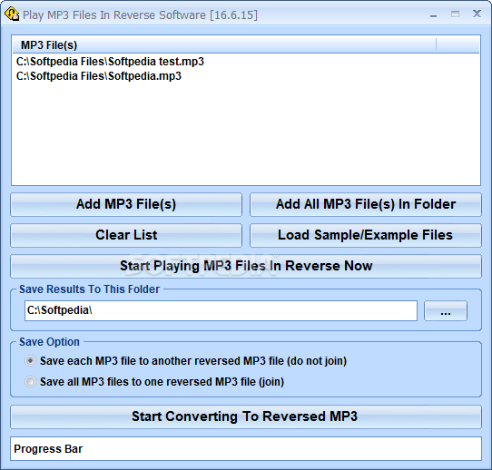This screenshot has height=470, width=492.
Task: Click Add All MP3 File(s) In Folder
Action: (366, 204)
